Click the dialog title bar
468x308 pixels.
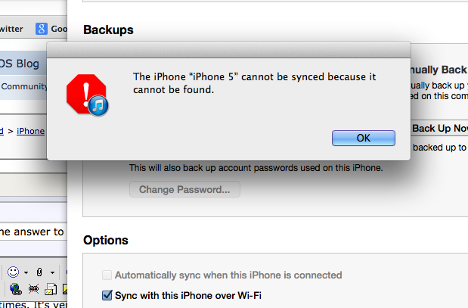point(228,48)
